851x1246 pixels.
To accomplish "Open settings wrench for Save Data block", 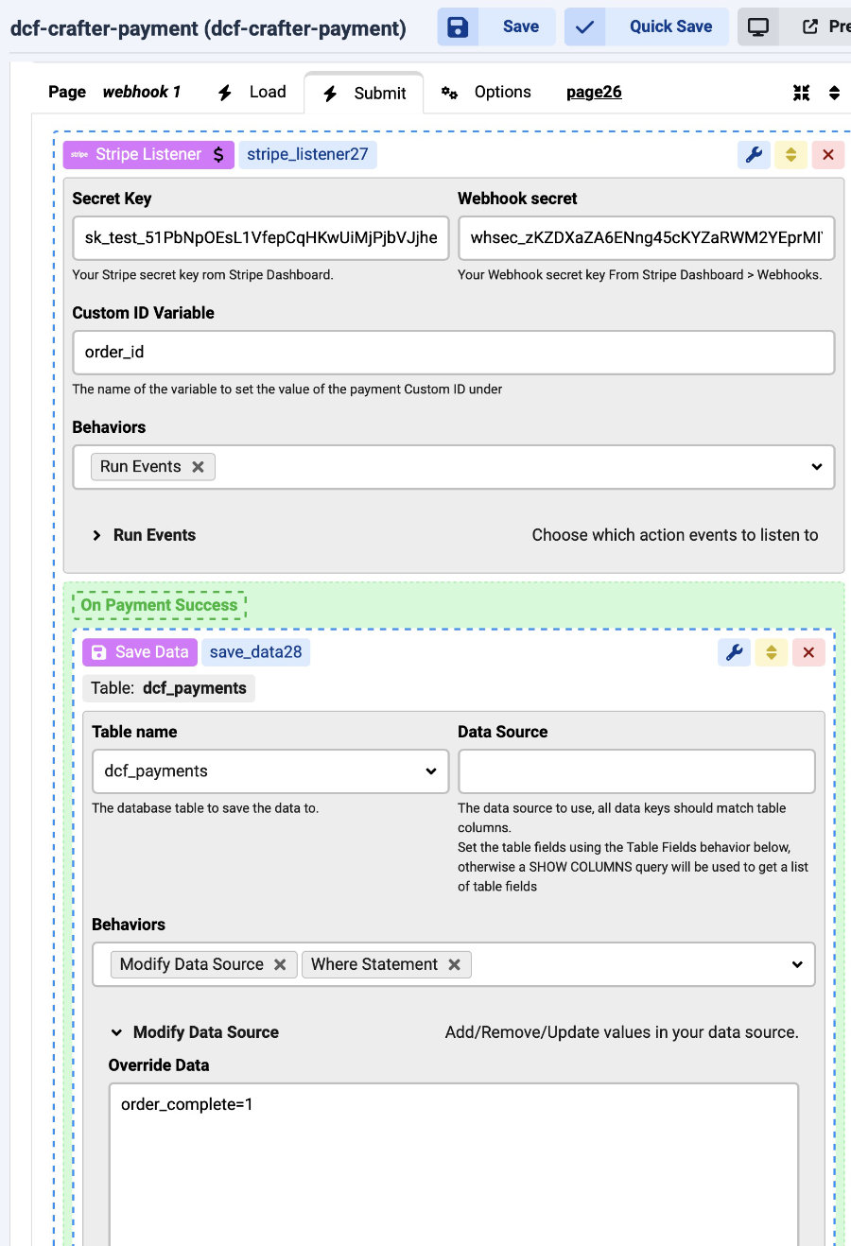I will [x=735, y=652].
